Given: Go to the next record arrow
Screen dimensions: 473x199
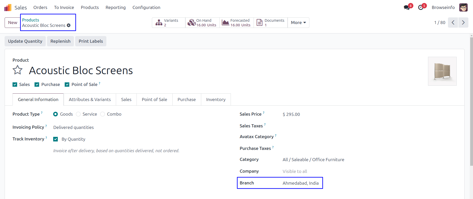Looking at the screenshot, I should tap(463, 23).
